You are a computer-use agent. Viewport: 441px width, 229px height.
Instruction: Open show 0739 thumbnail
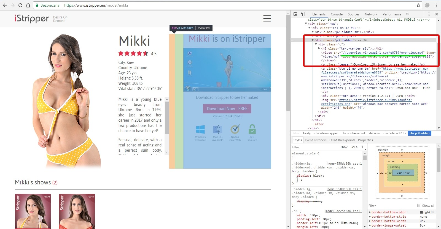coord(33,211)
